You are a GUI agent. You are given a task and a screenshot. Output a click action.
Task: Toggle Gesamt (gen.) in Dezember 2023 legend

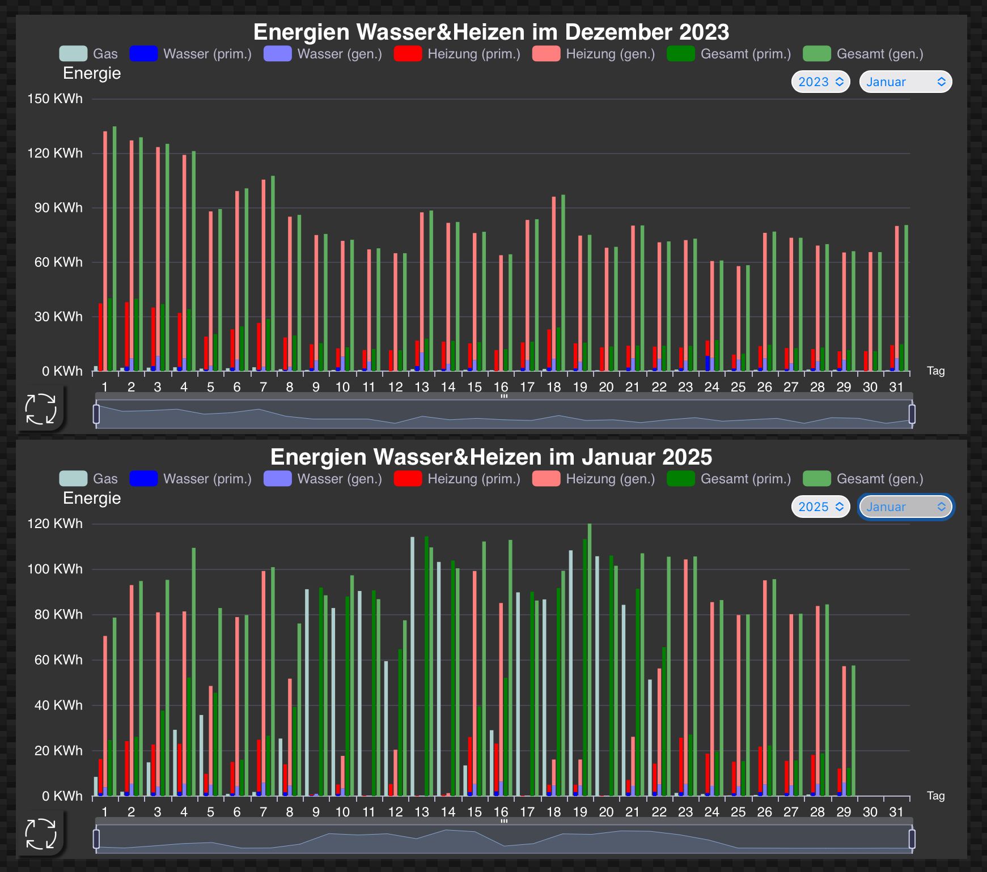[863, 54]
